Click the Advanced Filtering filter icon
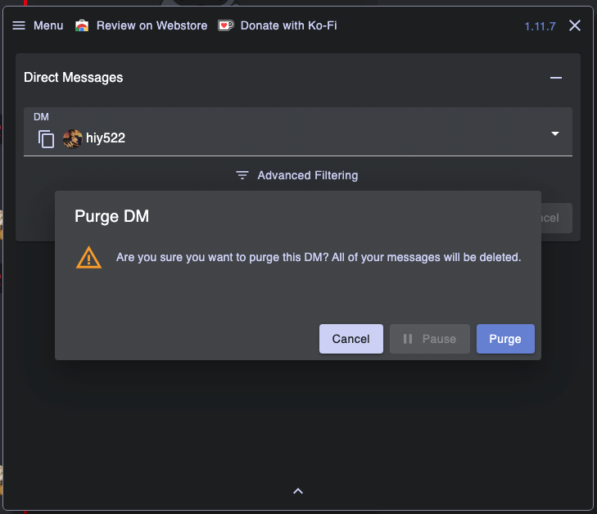The width and height of the screenshot is (597, 514). [242, 175]
